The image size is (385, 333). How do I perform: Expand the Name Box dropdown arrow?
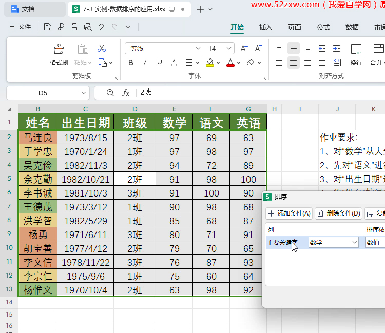[x=84, y=93]
